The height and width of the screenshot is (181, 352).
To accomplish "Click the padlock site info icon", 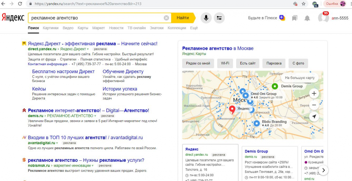I will point(31,4).
